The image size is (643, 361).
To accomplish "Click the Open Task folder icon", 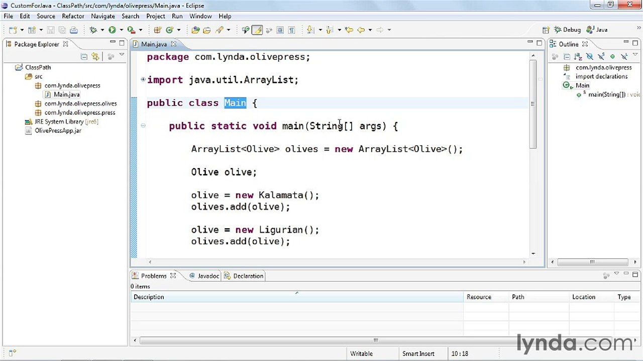I will coord(206,30).
